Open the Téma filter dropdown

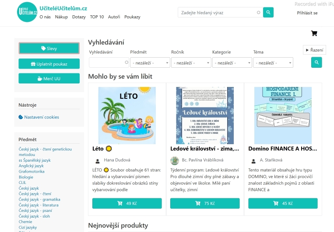point(273,63)
